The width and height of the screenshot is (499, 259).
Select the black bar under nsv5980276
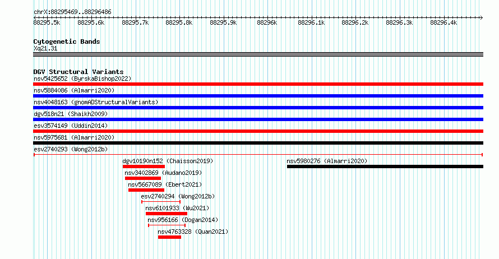click(x=385, y=166)
